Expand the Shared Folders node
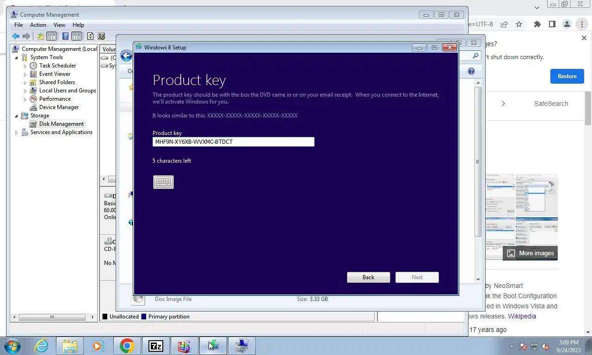 pyautogui.click(x=25, y=83)
